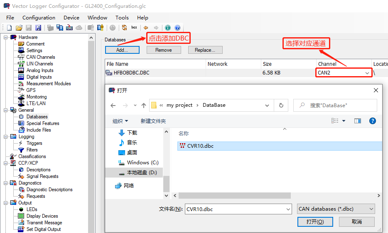Open Special Features tree item
This screenshot has height=233, width=388.
click(x=43, y=123)
